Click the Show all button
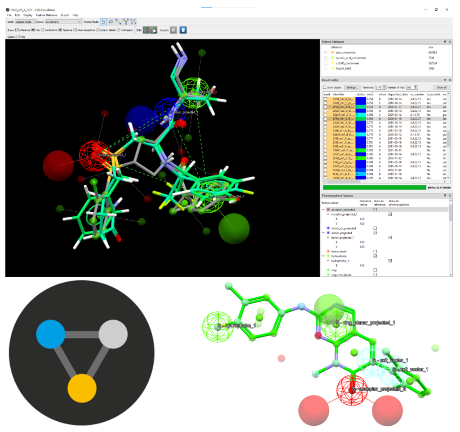This screenshot has height=432, width=460. [442, 87]
